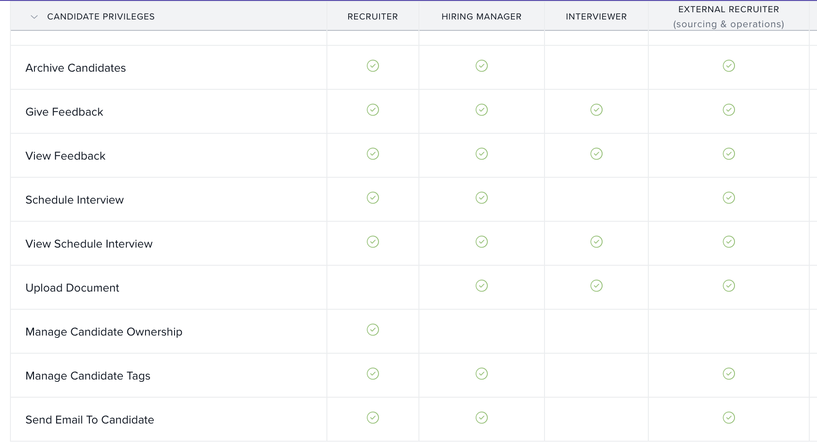Click Hiring Manager checkmark for Manage Candidate Tags

pyautogui.click(x=481, y=374)
